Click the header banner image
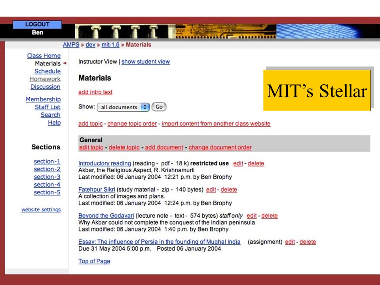380x285 pixels. (227, 31)
